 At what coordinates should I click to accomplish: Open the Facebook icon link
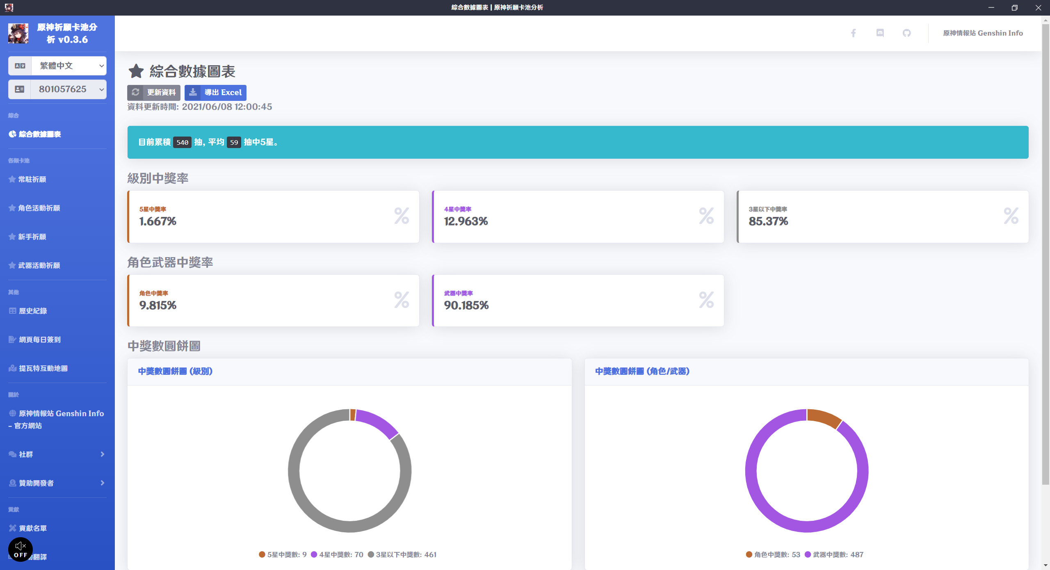[x=853, y=33]
